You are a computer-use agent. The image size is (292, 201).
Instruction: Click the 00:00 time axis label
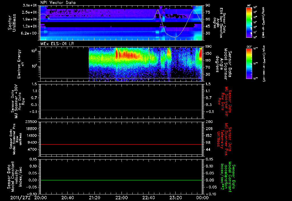(202, 198)
